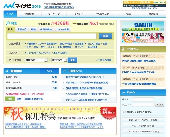Viewport: 170px width, 137px height.
Task: Click the ログイン submit button
Action: (x=159, y=105)
